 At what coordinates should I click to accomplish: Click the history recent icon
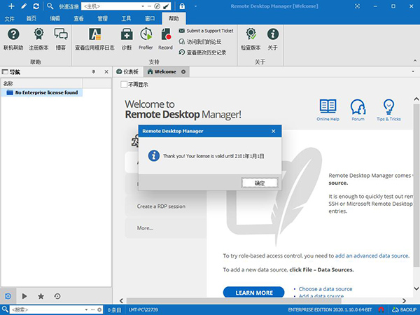(x=57, y=296)
